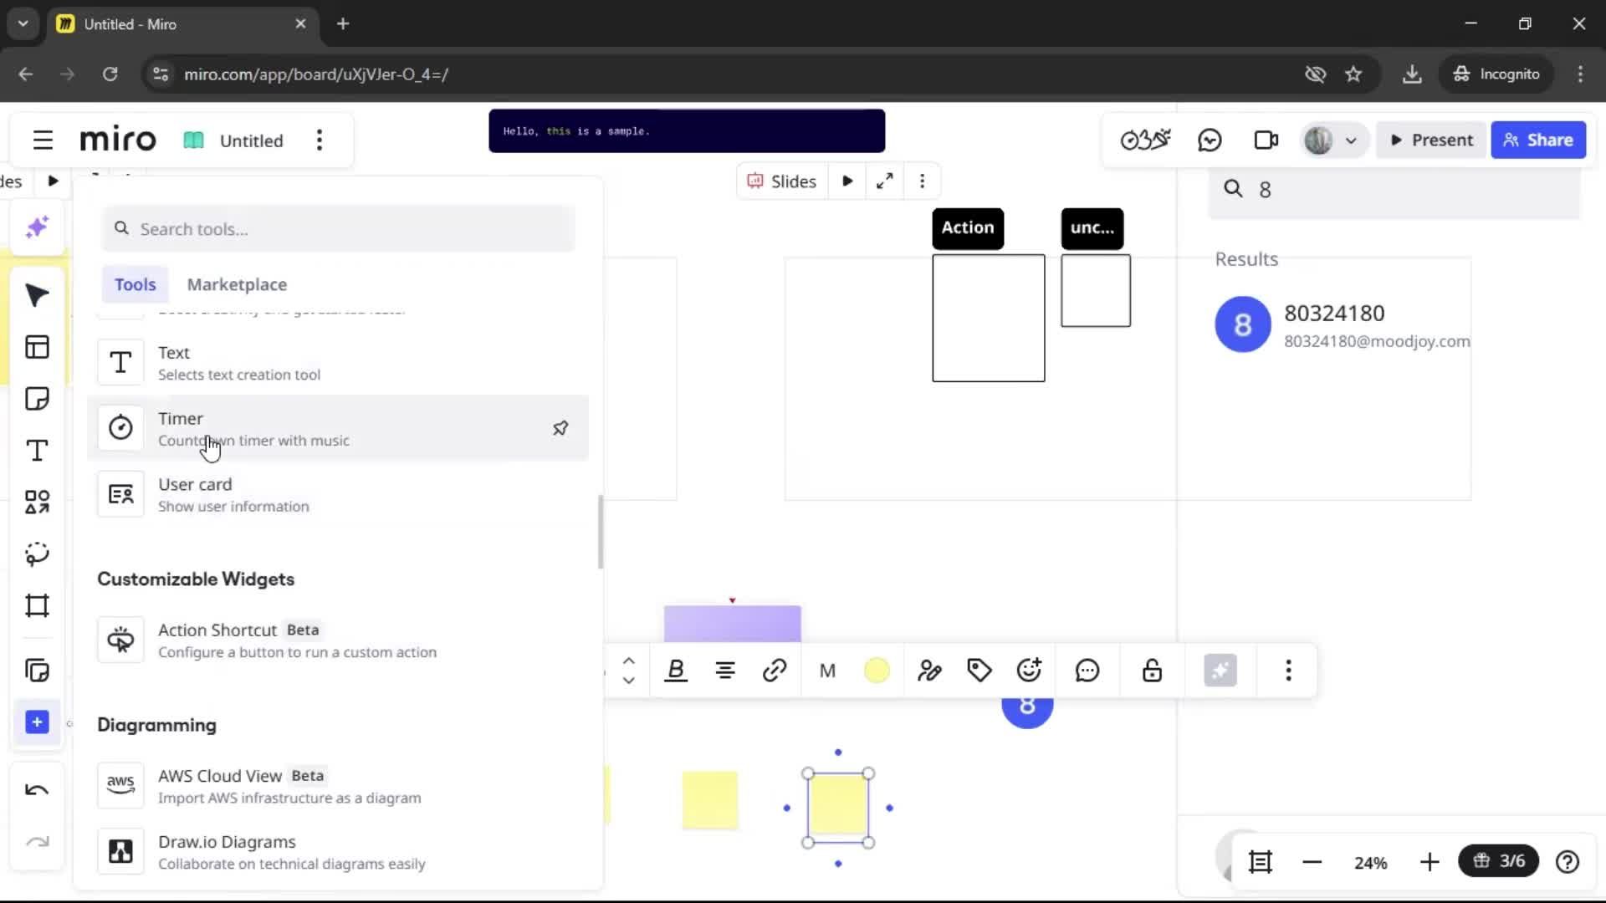Image resolution: width=1606 pixels, height=903 pixels.
Task: Open more options in context toolbar
Action: [x=1288, y=671]
